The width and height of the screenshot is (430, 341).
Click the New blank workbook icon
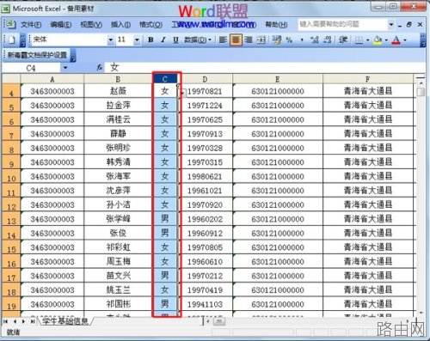point(11,40)
